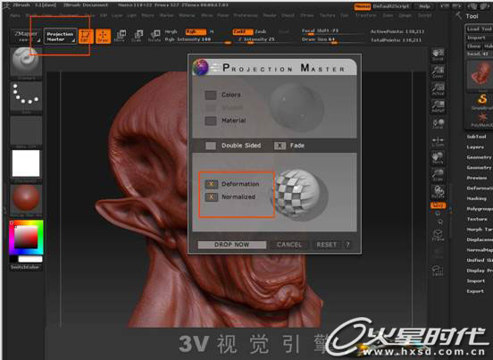Click the DROP NOW button
Screen dimensions: 493x360
231,245
